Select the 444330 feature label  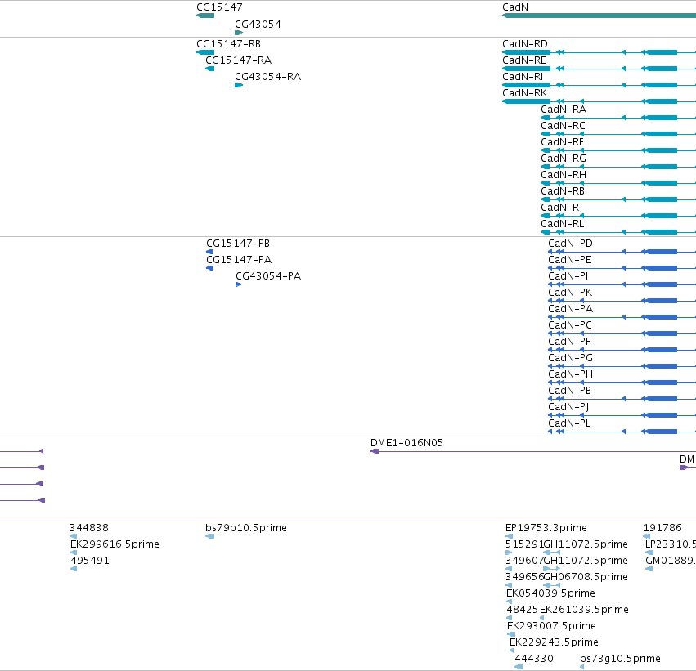(534, 659)
